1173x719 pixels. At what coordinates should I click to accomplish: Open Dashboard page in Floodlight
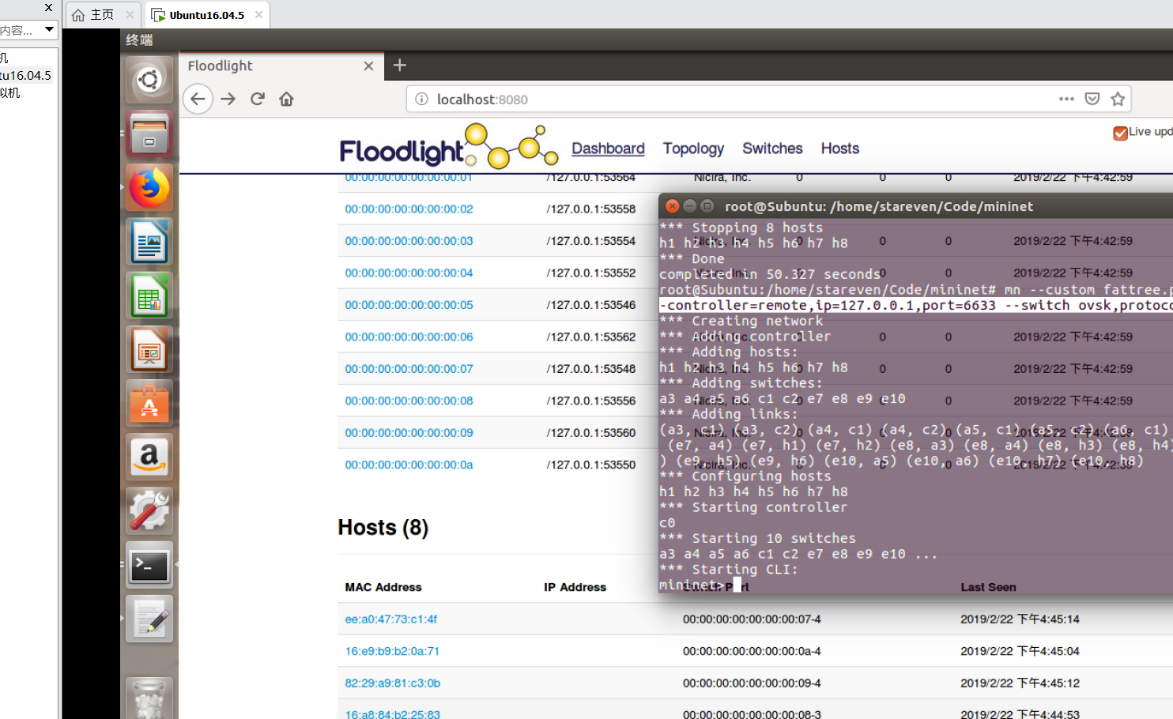click(608, 149)
